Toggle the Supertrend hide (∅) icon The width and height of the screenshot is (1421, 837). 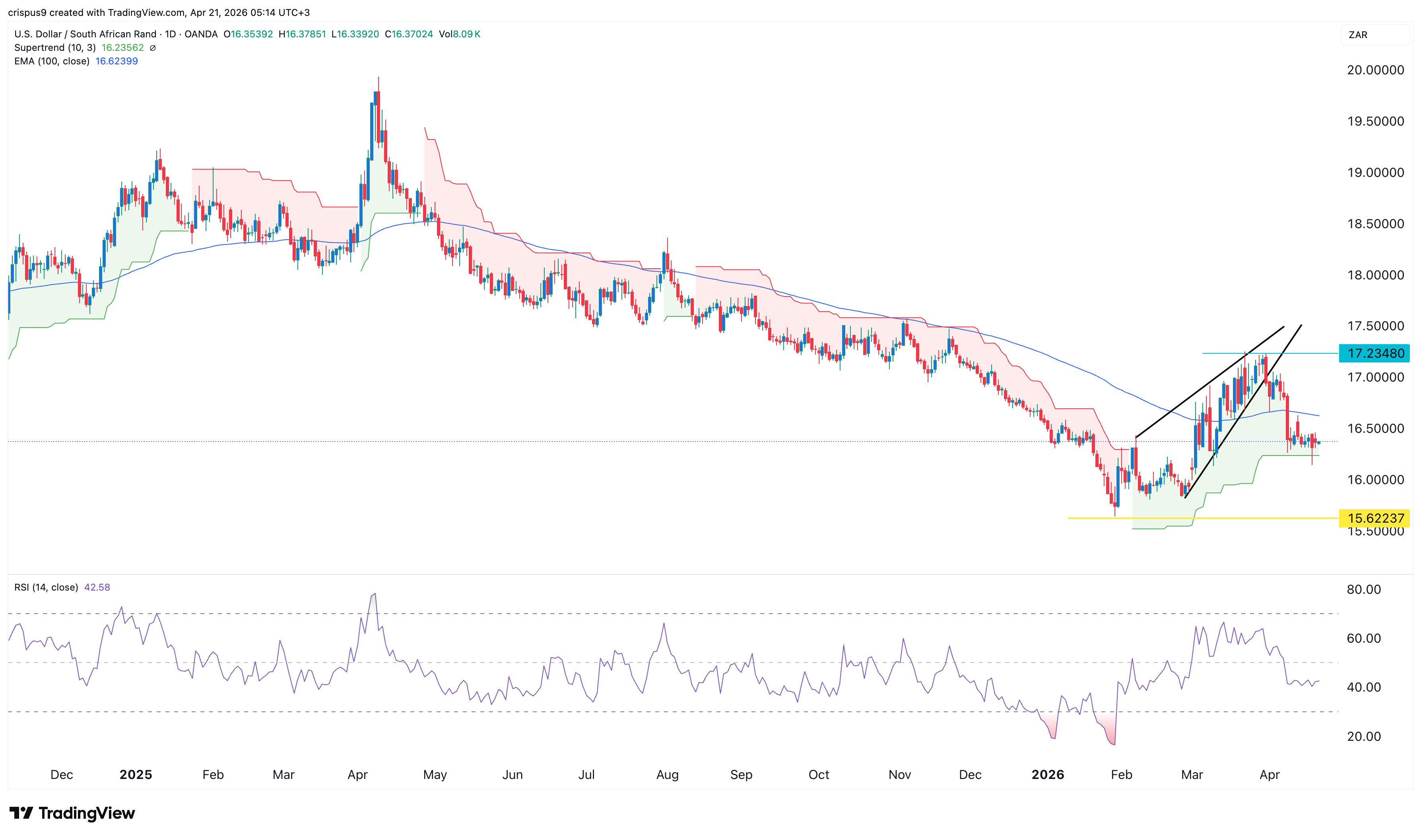(x=153, y=48)
